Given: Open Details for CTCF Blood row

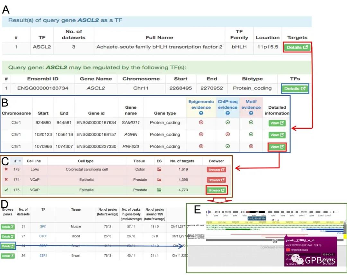Looking at the screenshot, I should coord(7,236).
